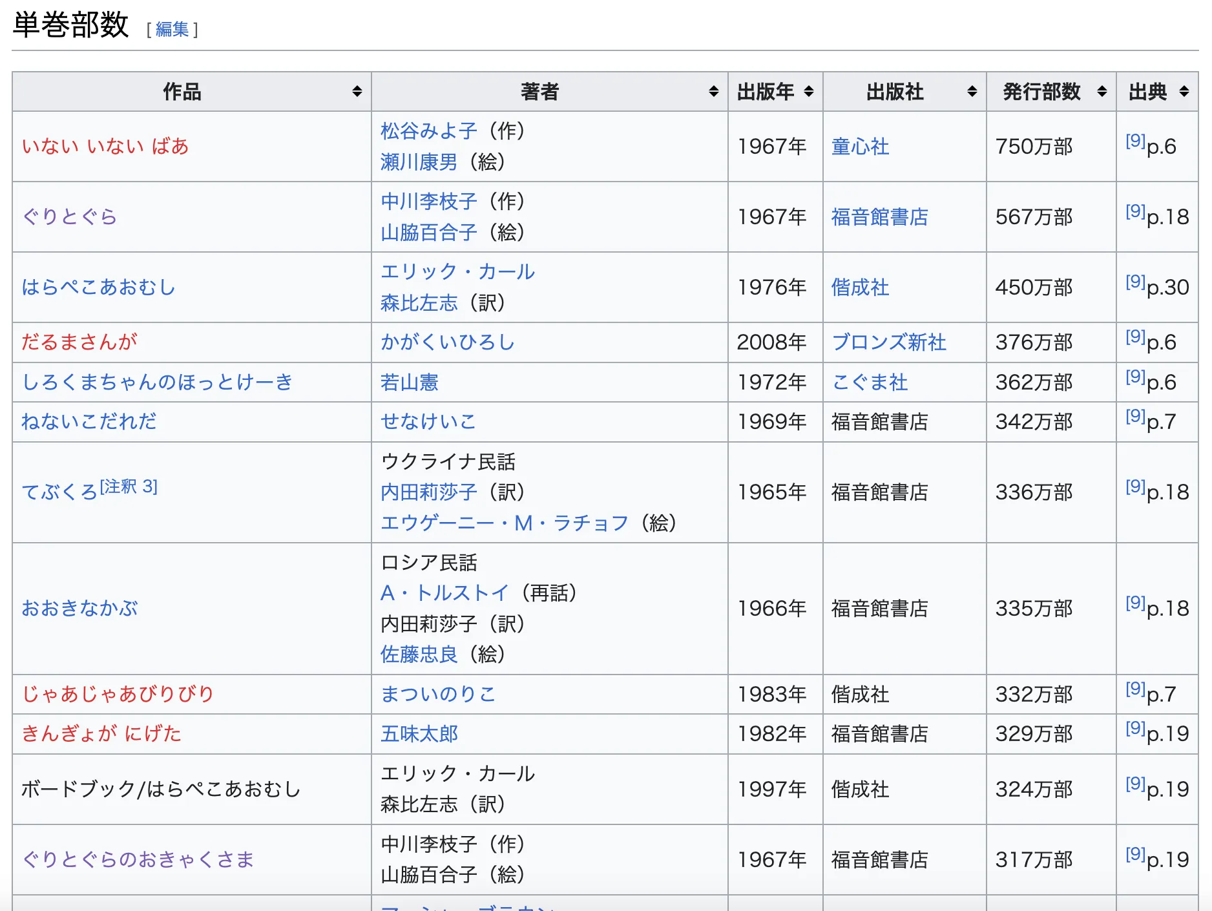Click author エリック・カール link
Screen dimensions: 1212x911
point(457,272)
